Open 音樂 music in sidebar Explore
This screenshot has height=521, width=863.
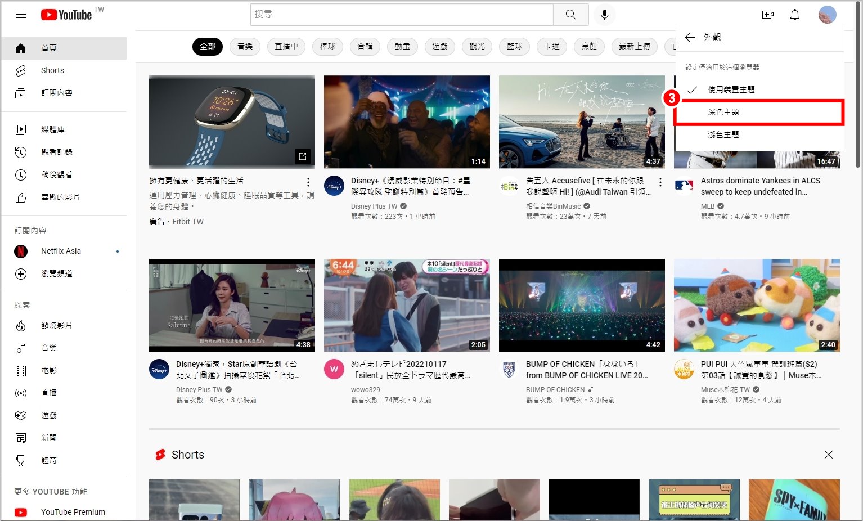[64, 348]
